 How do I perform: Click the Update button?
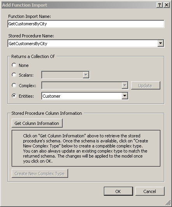[146, 86]
